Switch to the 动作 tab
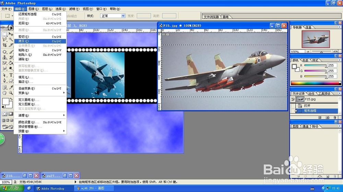Screen dimensions: 343x192 point(311,94)
